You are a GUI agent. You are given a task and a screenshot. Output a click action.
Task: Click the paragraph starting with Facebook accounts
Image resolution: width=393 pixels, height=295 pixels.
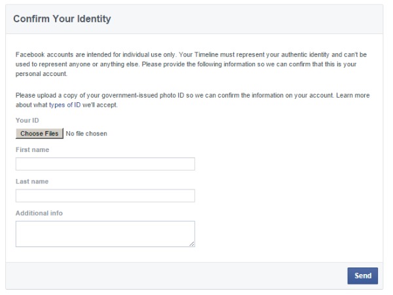(191, 64)
